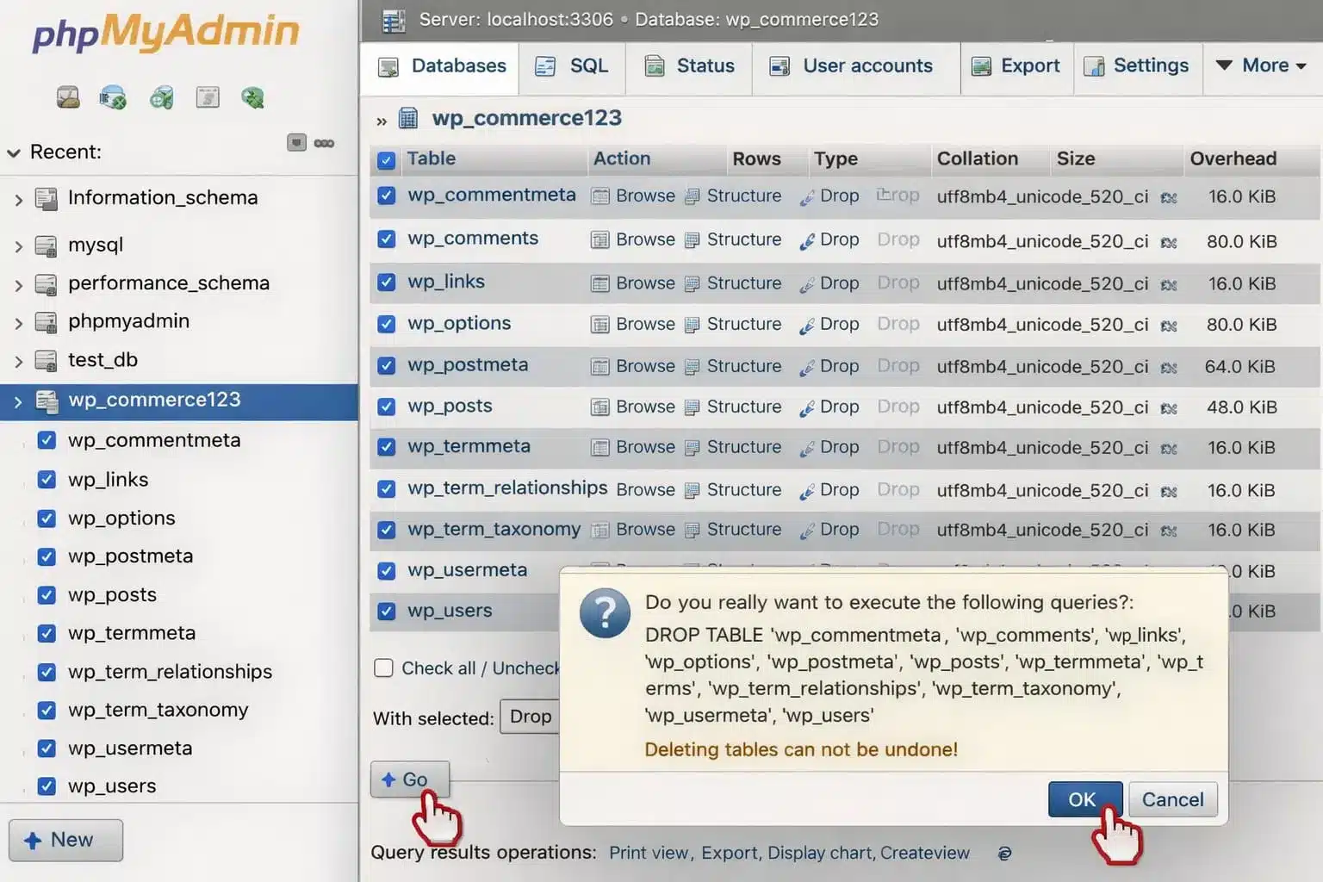Open the More dropdown menu
1323x882 pixels.
1261,65
